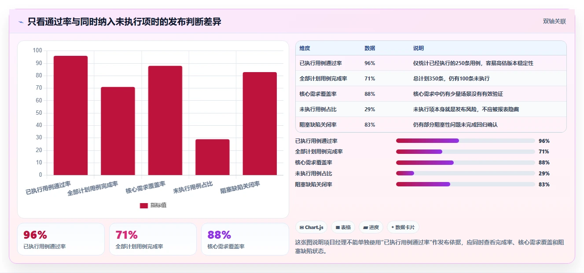Screen dimensions: 584x273
Task: Select table cell 未执行用例占比
Action: [318, 109]
